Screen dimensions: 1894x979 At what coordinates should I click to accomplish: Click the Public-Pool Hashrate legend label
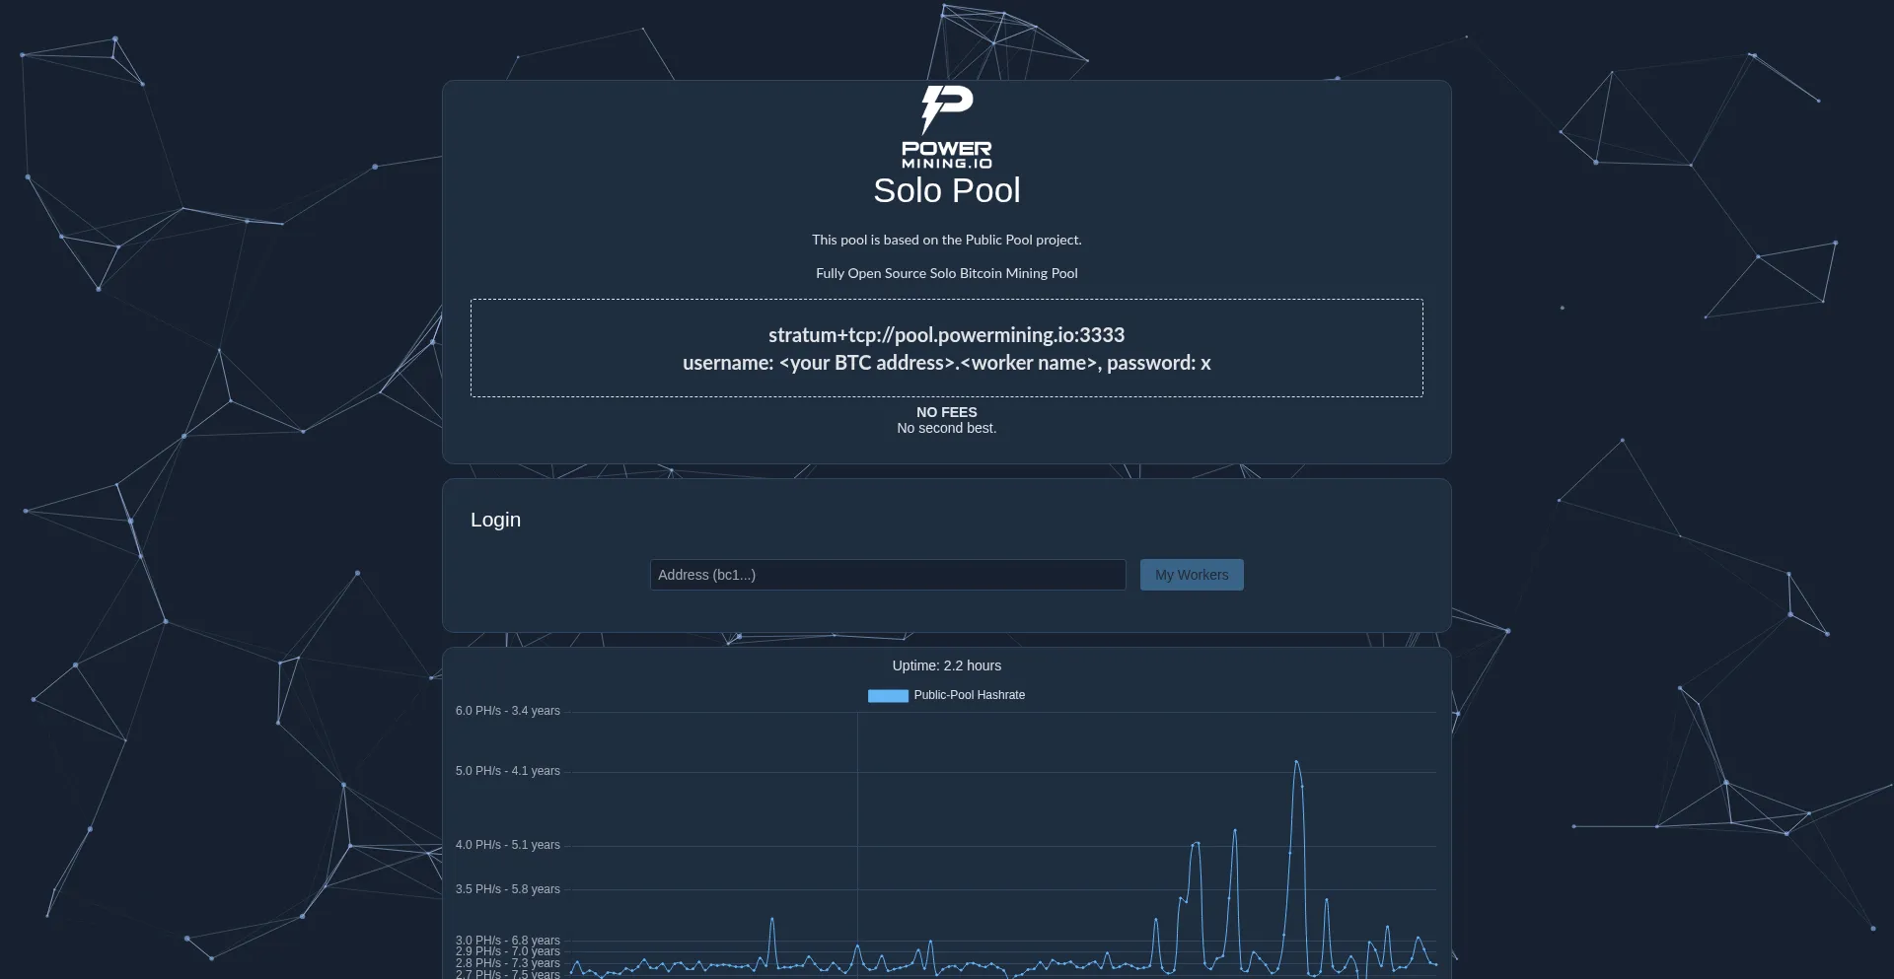coord(969,695)
